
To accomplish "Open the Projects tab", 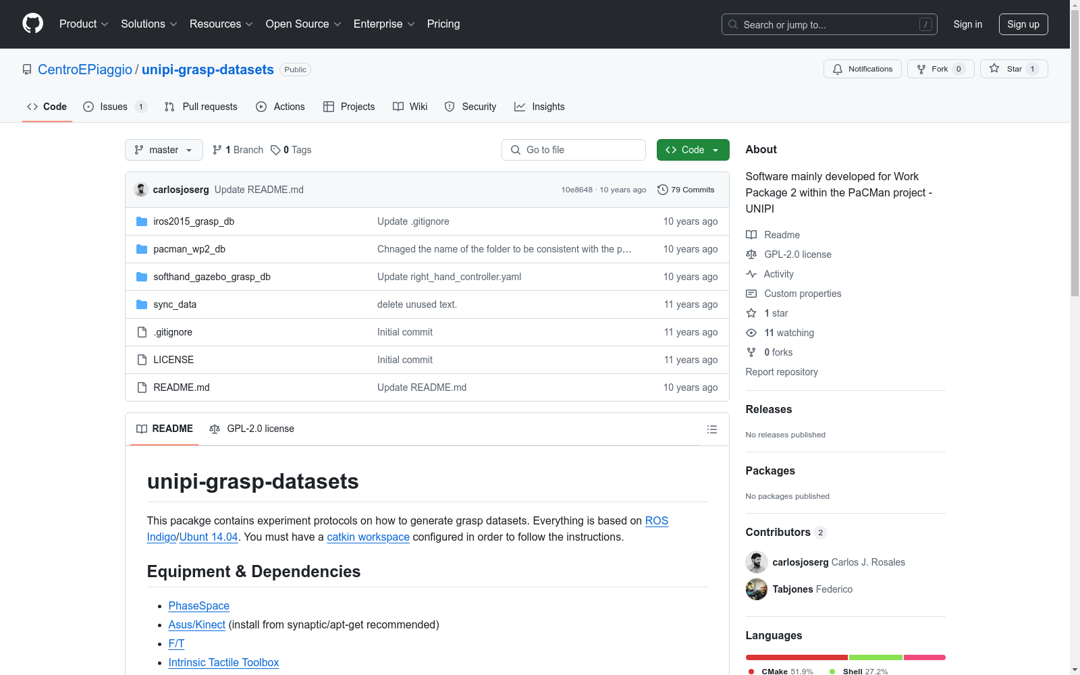I will [x=349, y=107].
